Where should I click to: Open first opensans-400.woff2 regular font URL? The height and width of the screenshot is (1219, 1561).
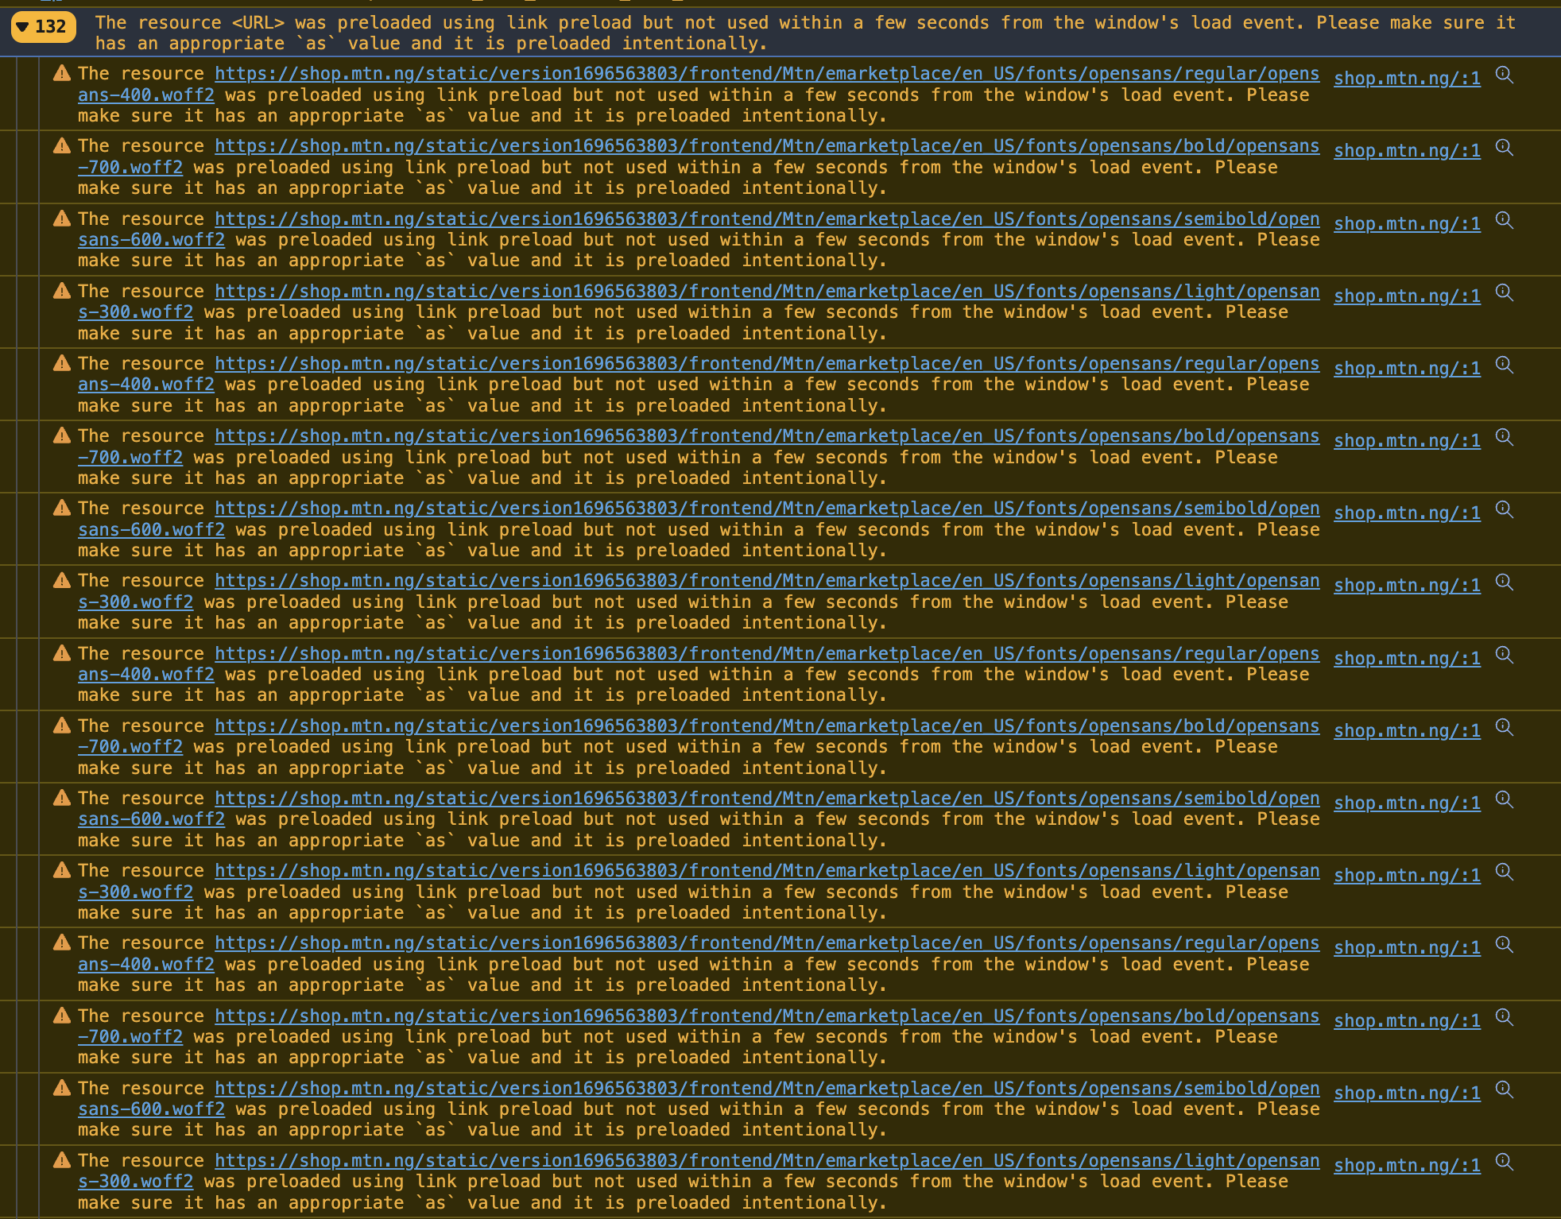pos(699,84)
